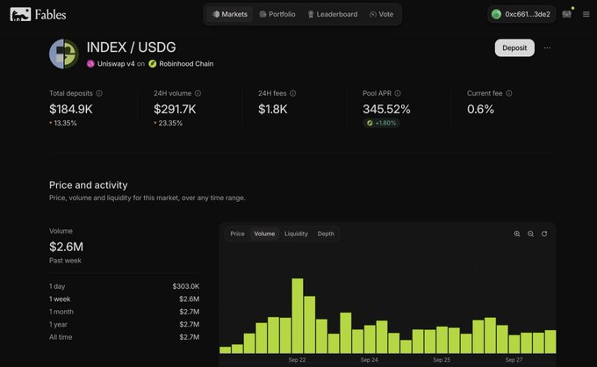Screen dimensions: 597x367
Task: Select the Volume chart tab
Action: pyautogui.click(x=264, y=234)
